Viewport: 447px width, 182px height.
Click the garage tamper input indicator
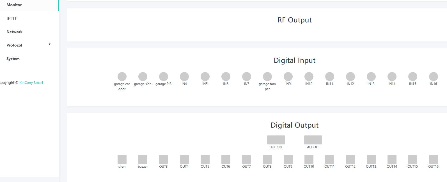pos(267,77)
